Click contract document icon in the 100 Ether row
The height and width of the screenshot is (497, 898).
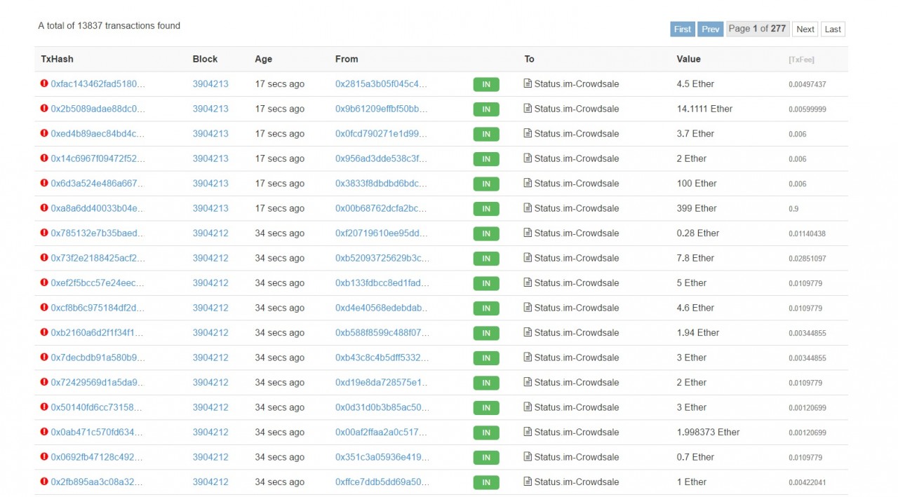[528, 183]
